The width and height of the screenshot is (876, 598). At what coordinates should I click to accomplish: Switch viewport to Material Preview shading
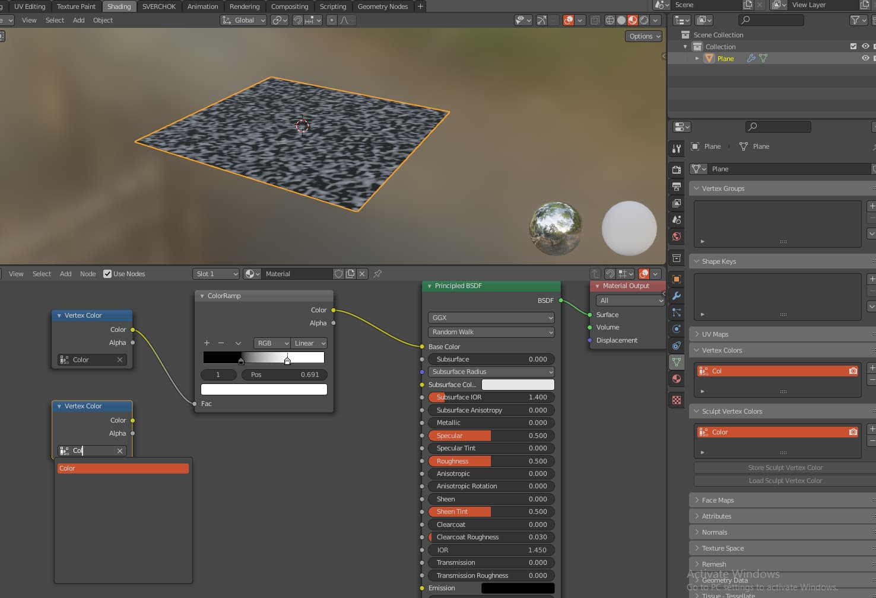coord(633,20)
